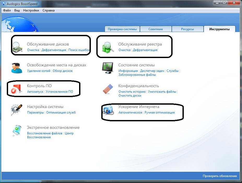The width and height of the screenshot is (242, 183).
Task: Open the Вид menu
Action: pos(17,10)
